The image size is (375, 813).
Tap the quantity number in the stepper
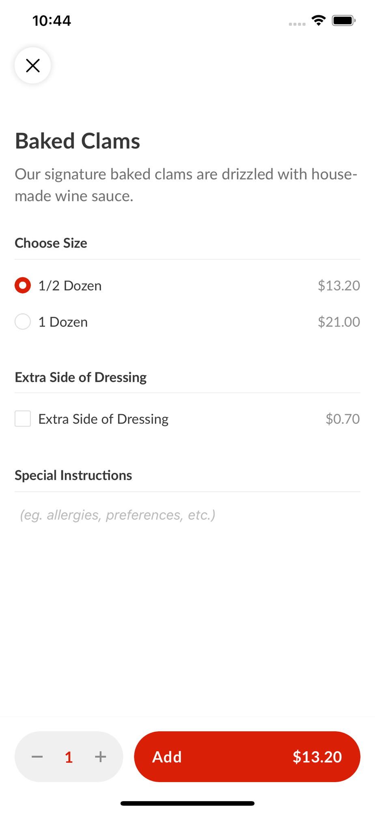tap(69, 757)
